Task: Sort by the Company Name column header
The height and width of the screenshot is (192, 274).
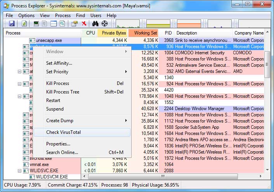Action: click(x=248, y=33)
